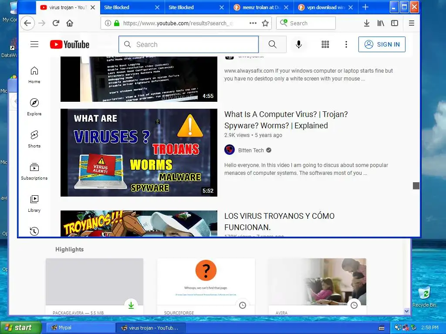The height and width of the screenshot is (334, 446).
Task: Close the vpn download tab
Action: coord(351,7)
